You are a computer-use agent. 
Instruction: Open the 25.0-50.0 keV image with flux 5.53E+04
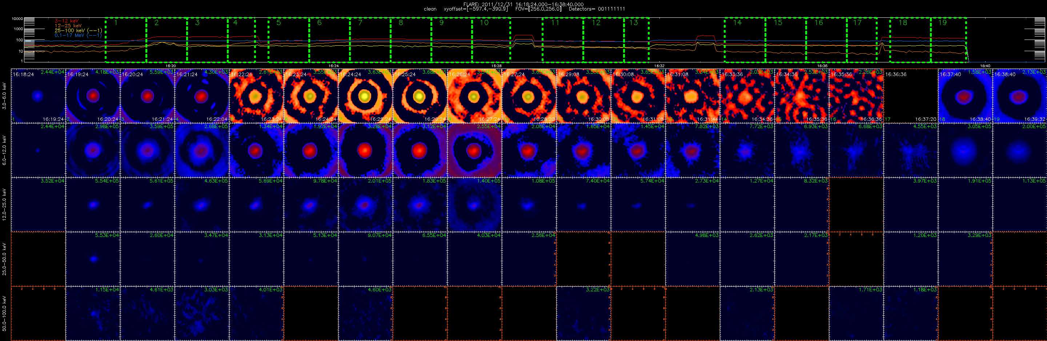93,259
